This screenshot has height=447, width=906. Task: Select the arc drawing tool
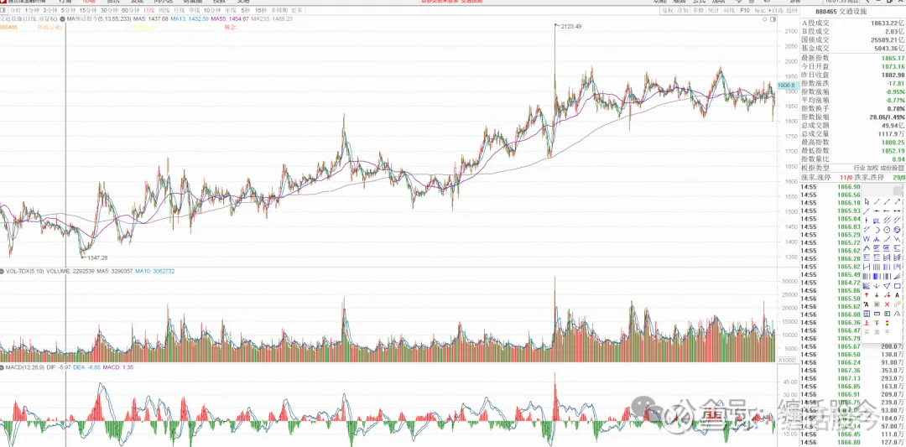[877, 229]
